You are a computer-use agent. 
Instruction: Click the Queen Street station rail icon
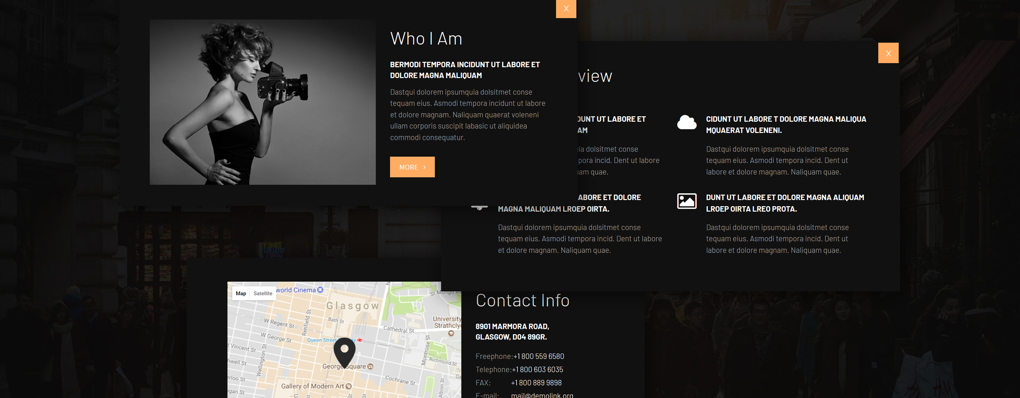pyautogui.click(x=360, y=340)
